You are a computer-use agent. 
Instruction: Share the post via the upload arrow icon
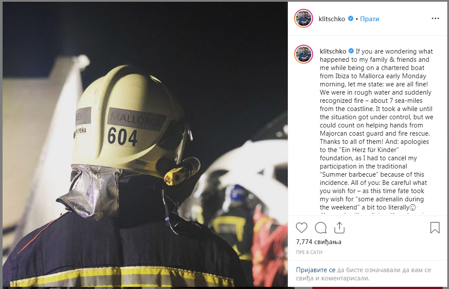click(339, 228)
